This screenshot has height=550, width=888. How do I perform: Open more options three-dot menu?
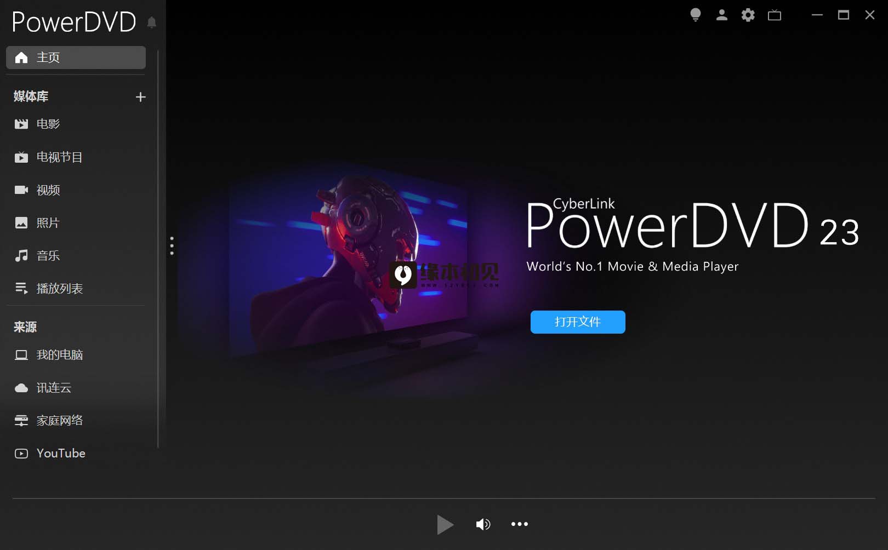coord(520,524)
